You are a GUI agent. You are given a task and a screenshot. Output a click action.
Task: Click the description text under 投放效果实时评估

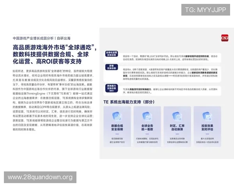coord(207,140)
